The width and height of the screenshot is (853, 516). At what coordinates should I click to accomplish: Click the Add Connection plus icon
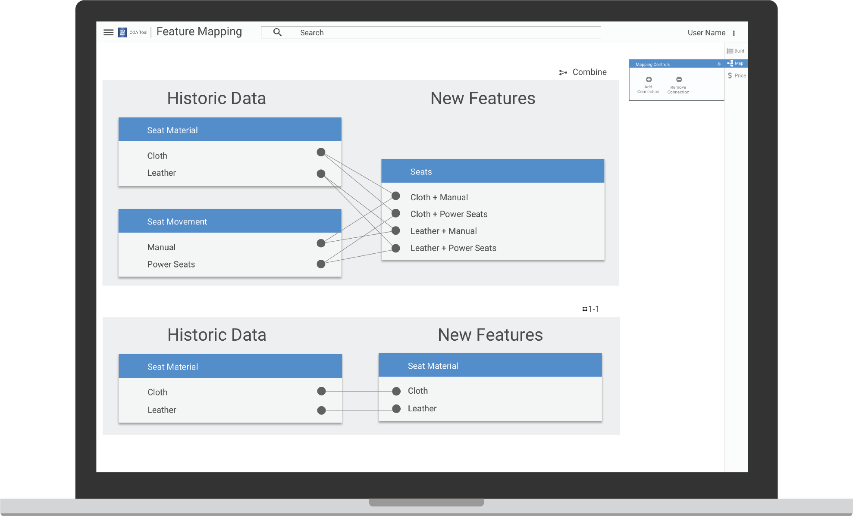(649, 79)
